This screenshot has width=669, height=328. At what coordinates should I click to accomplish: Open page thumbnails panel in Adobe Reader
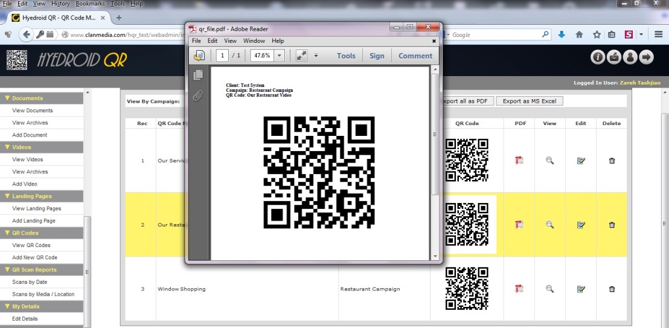[198, 75]
